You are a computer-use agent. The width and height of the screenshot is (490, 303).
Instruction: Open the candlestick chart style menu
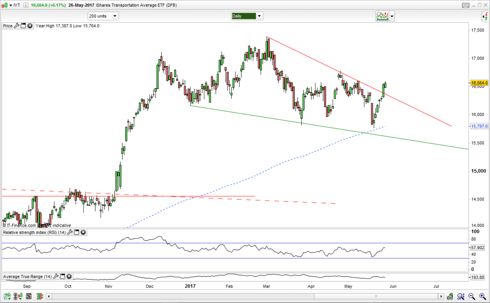[x=7, y=5]
